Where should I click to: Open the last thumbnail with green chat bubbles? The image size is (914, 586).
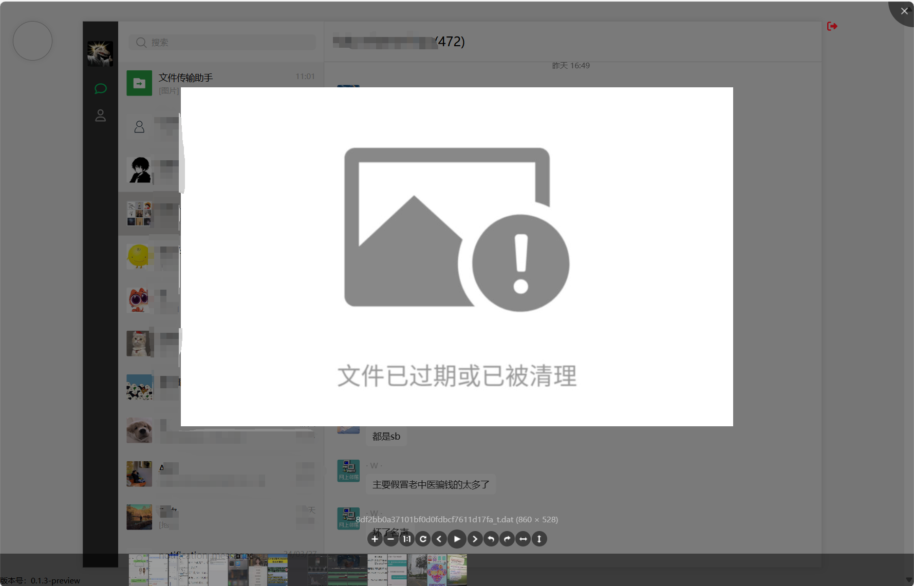(x=457, y=570)
